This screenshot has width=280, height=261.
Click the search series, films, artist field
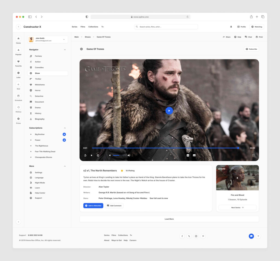[166, 27]
